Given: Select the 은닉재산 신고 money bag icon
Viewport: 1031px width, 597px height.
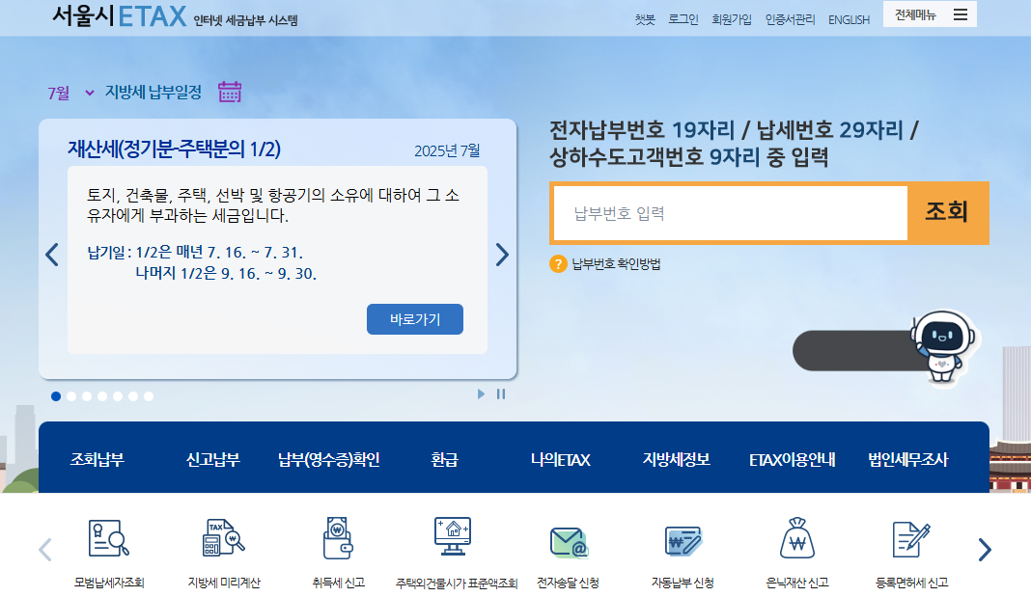Looking at the screenshot, I should [797, 538].
